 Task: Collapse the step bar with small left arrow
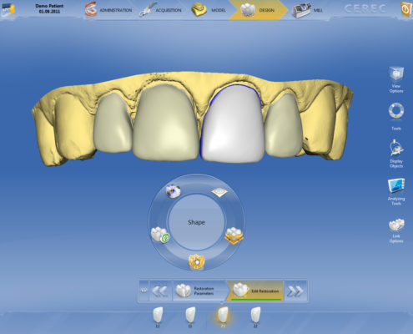(x=144, y=291)
